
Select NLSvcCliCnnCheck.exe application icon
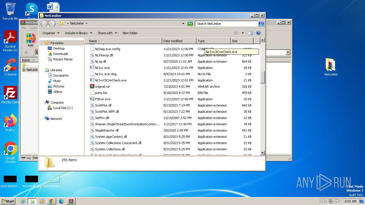coord(92,80)
